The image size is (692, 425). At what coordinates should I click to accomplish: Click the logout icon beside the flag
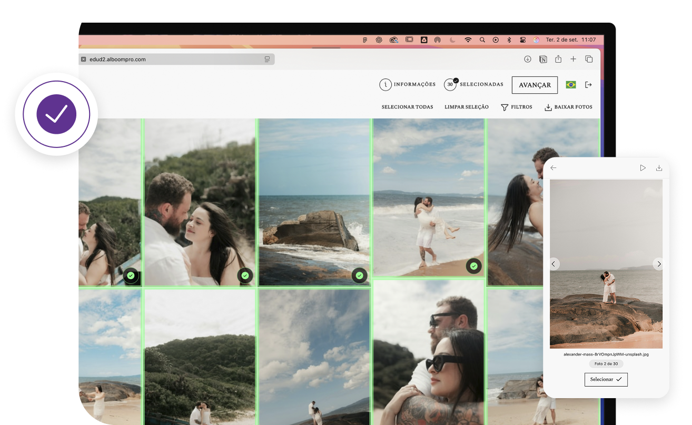pos(588,85)
